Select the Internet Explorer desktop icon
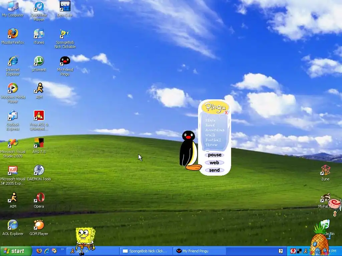342x256 pixels. [13, 66]
